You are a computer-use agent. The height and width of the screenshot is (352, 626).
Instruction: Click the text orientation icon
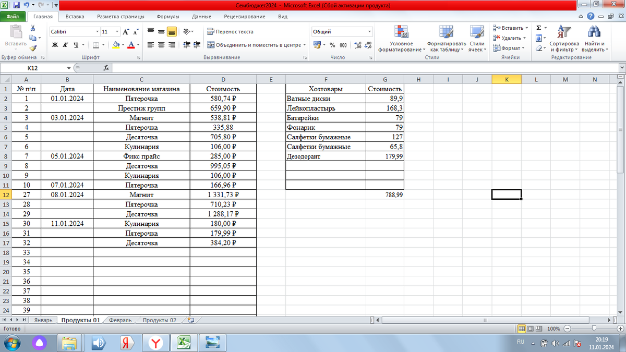coord(187,31)
